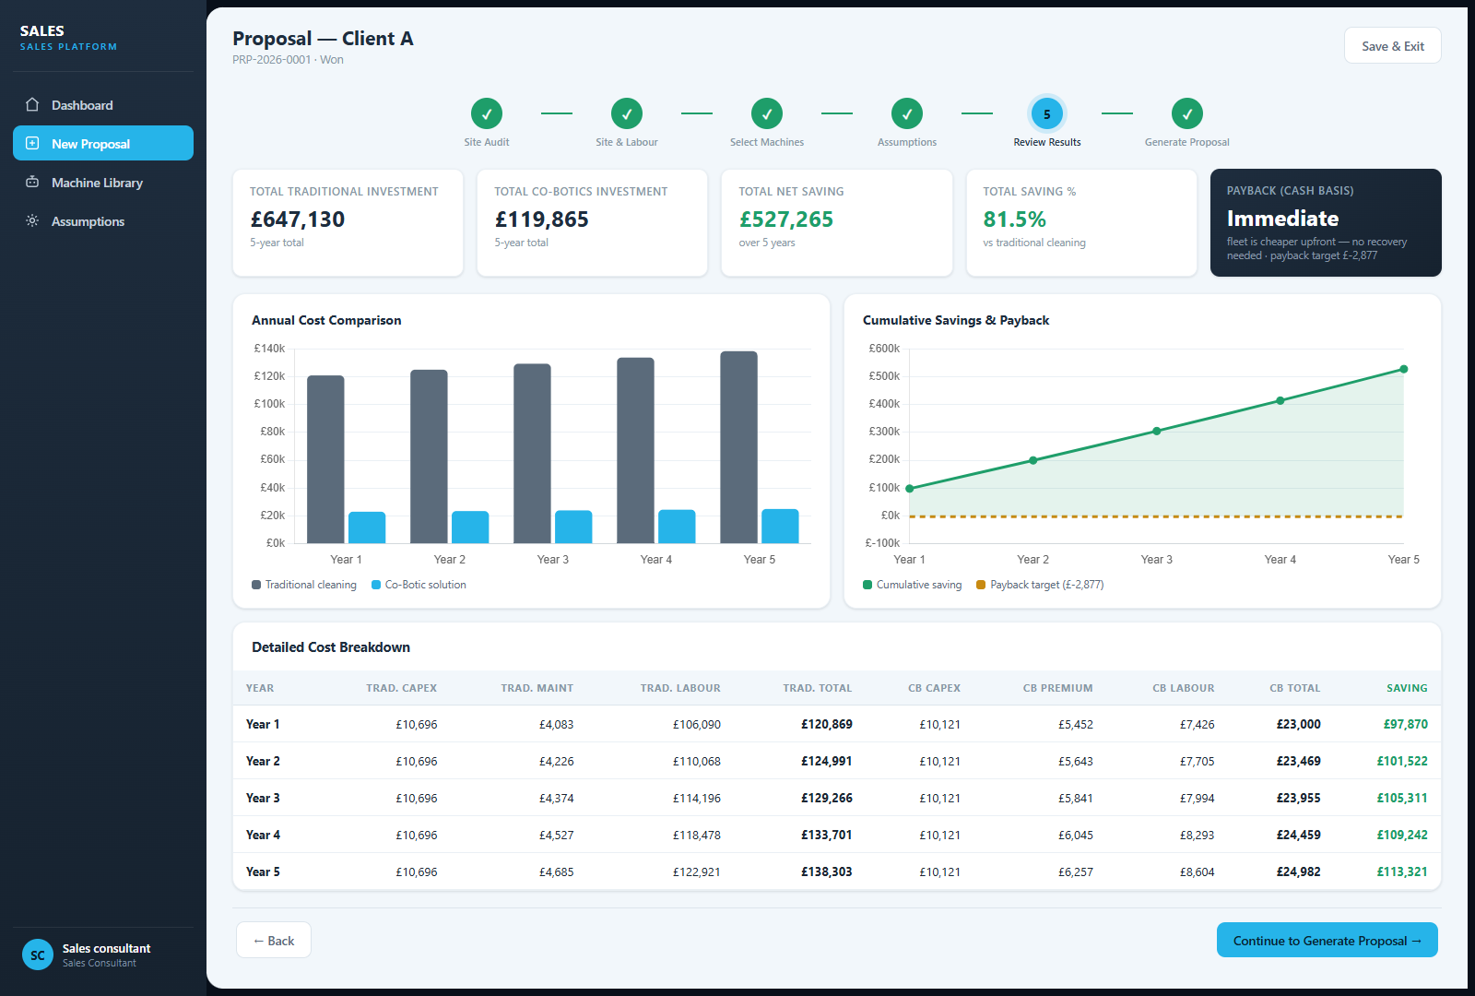Viewport: 1475px width, 996px height.
Task: Click the Total Saving 81.5% value
Action: 1014,219
